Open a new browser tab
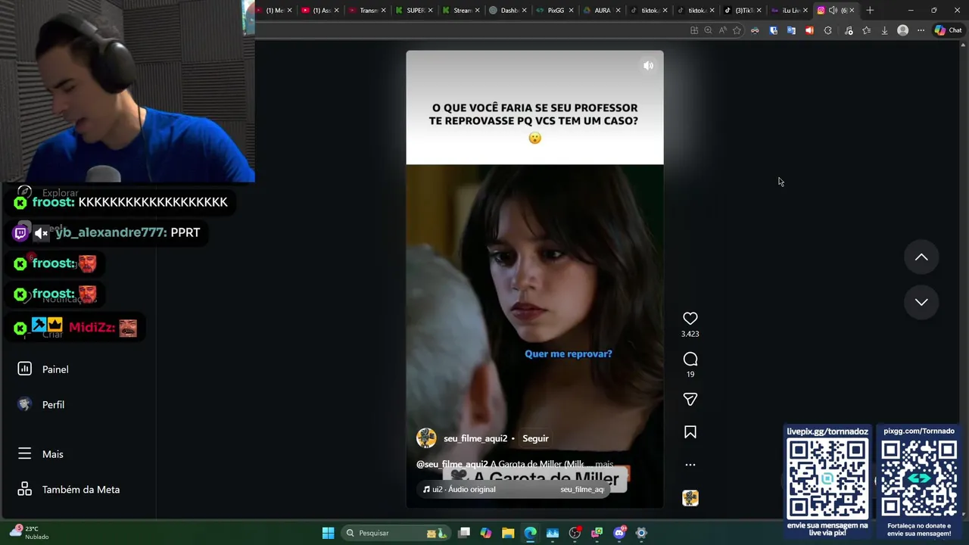The width and height of the screenshot is (969, 545). coord(870,11)
